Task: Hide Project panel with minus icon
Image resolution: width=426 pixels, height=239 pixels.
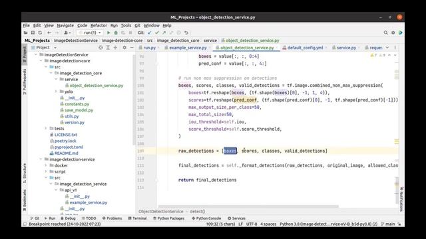Action: [x=132, y=47]
